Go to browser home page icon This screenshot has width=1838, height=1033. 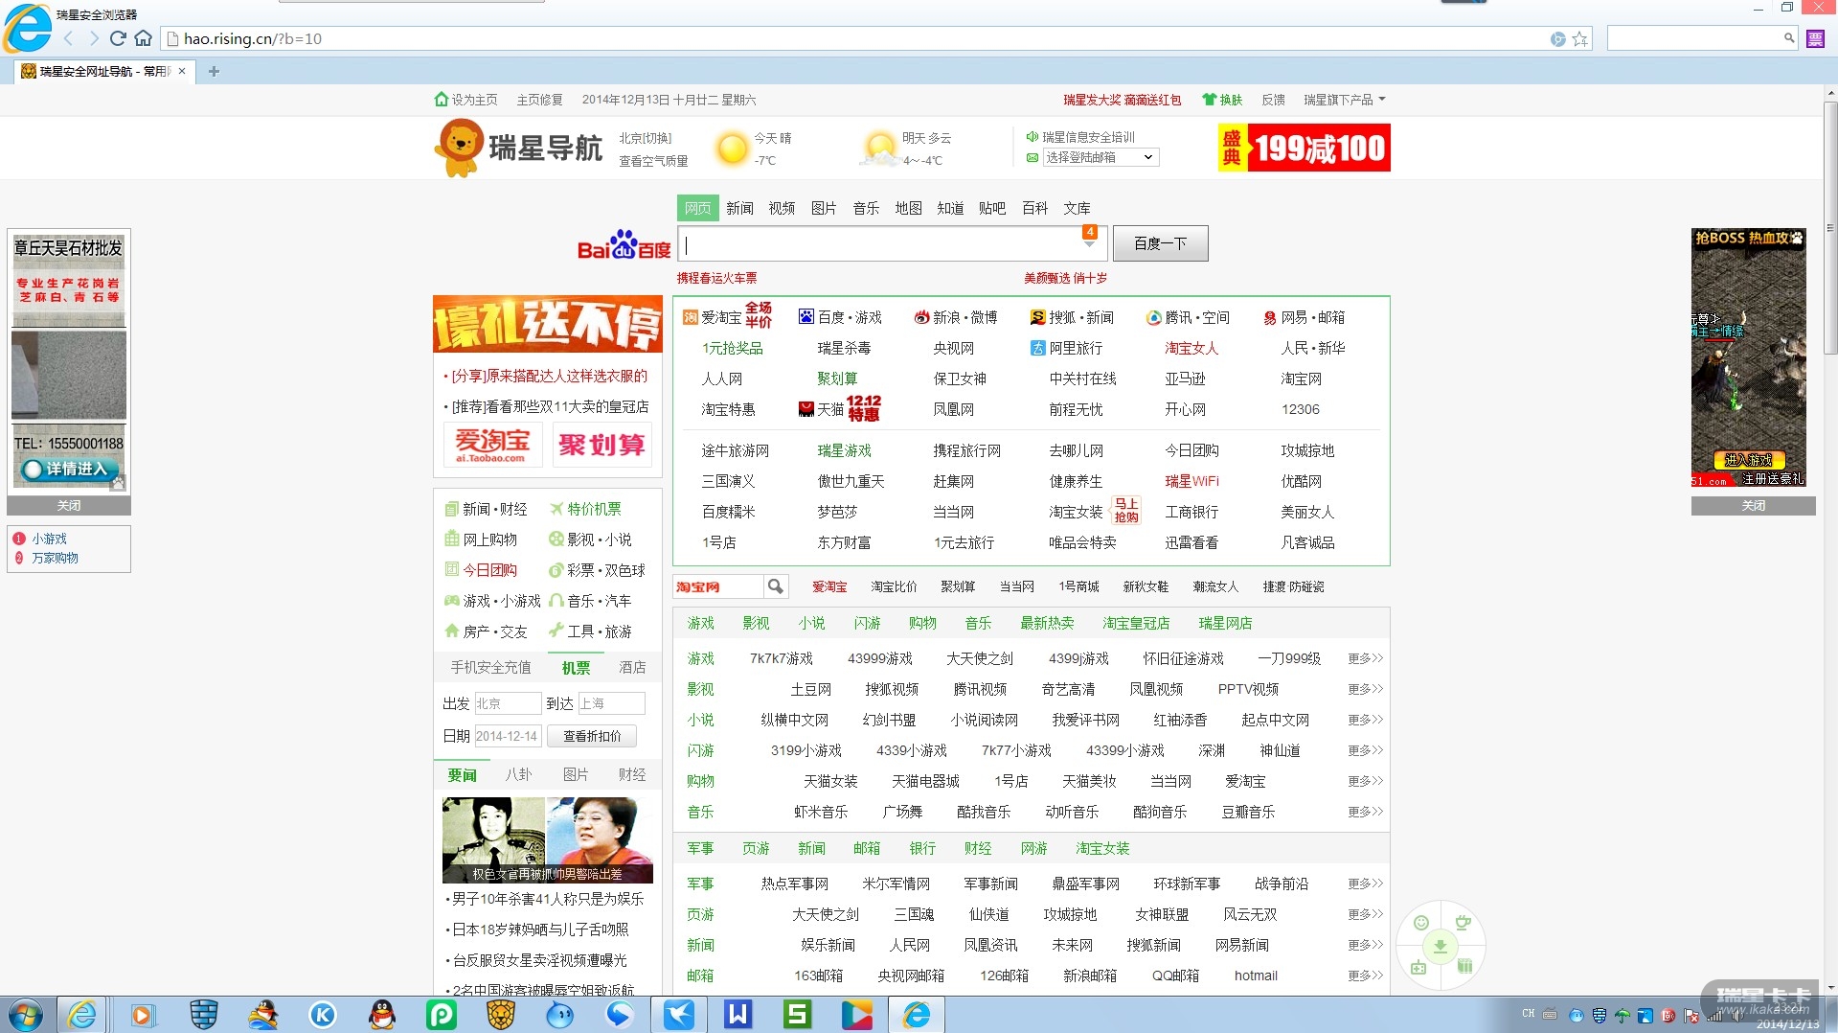[x=143, y=38]
